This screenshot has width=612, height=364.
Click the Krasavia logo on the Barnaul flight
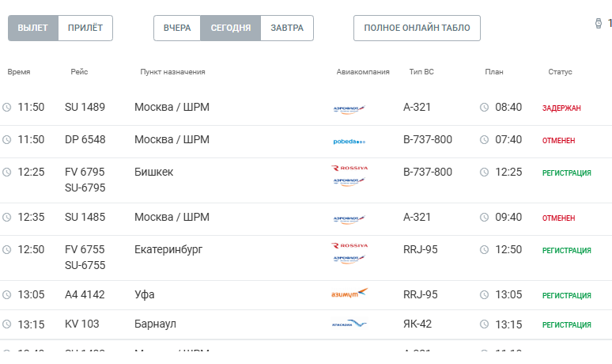349,324
